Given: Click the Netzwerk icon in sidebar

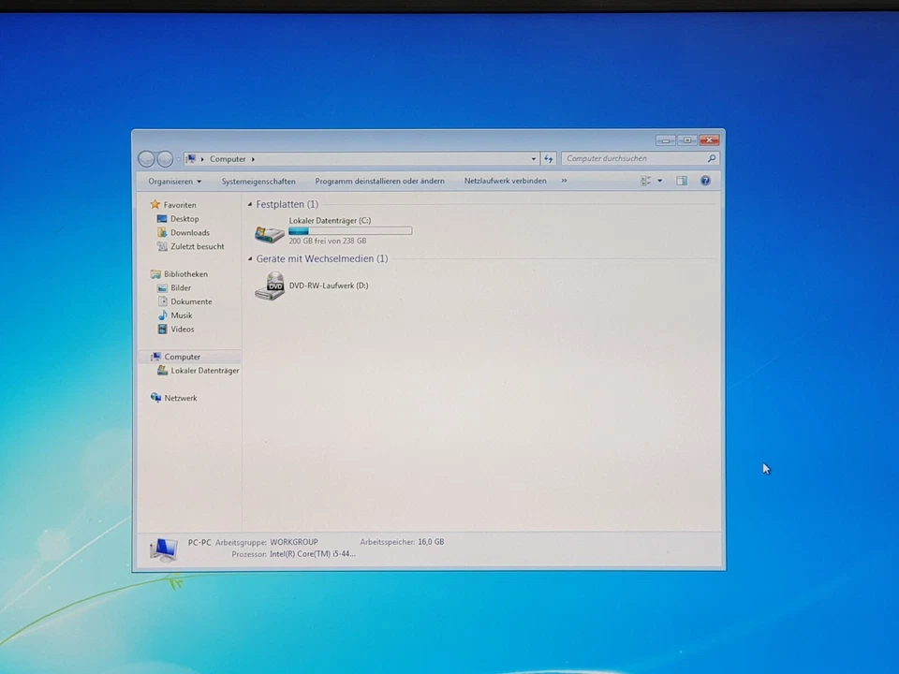Looking at the screenshot, I should [x=155, y=397].
